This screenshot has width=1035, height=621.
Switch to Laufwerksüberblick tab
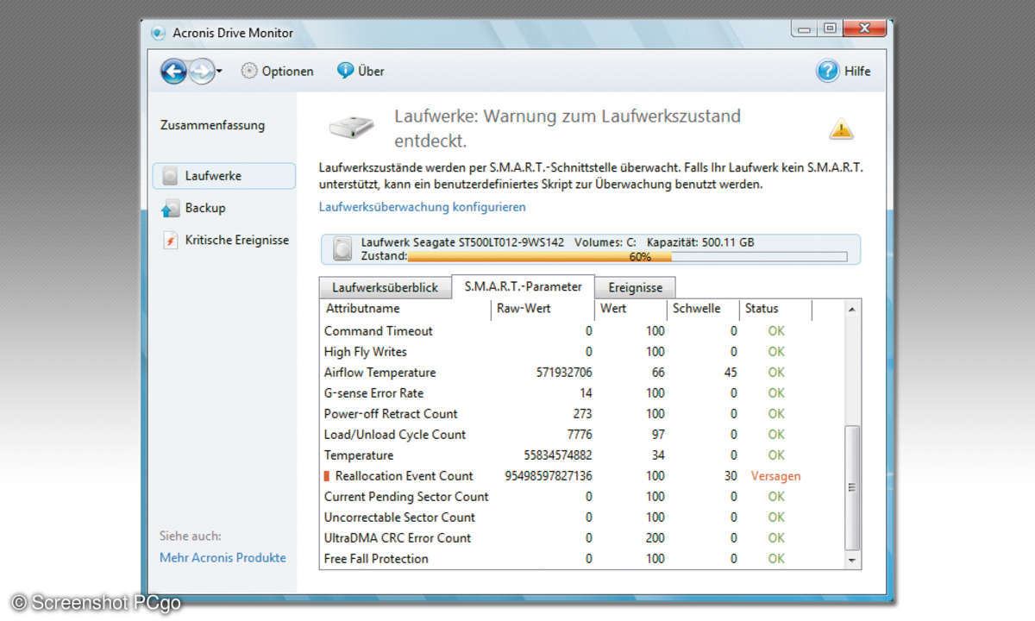click(x=385, y=288)
